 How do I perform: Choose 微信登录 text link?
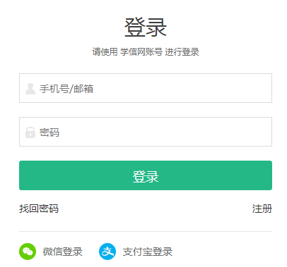coord(63,252)
